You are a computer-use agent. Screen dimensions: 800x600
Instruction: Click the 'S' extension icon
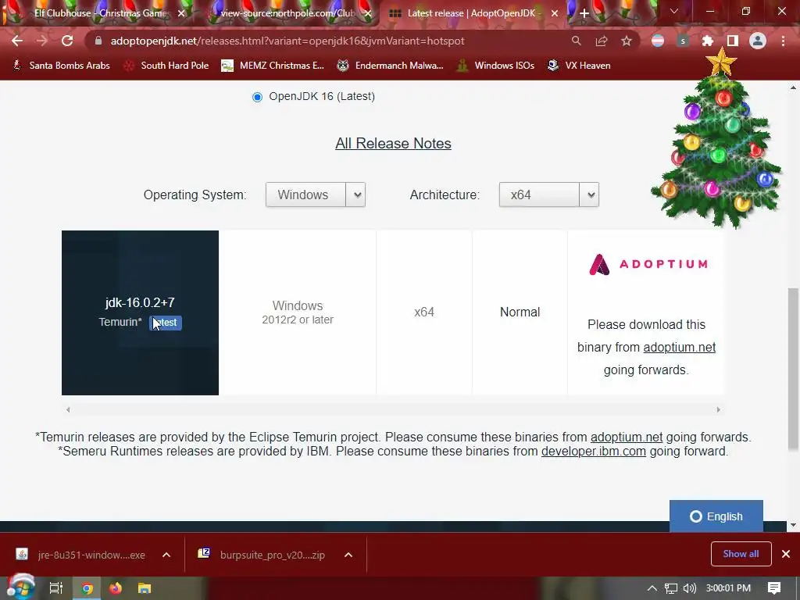pyautogui.click(x=683, y=41)
